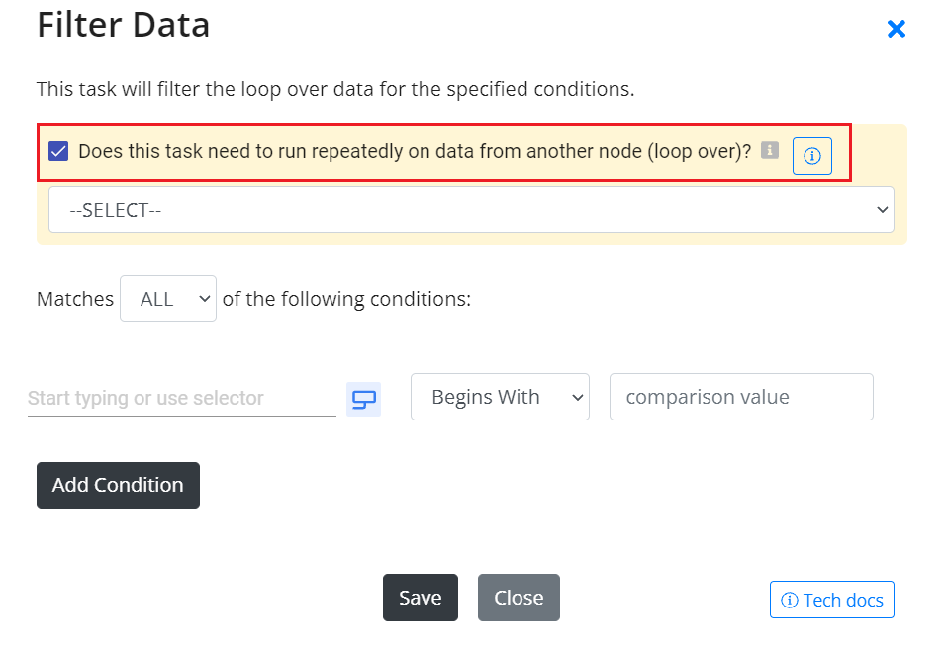Click the chevron arrow of the Begins With dropdown

tap(577, 398)
